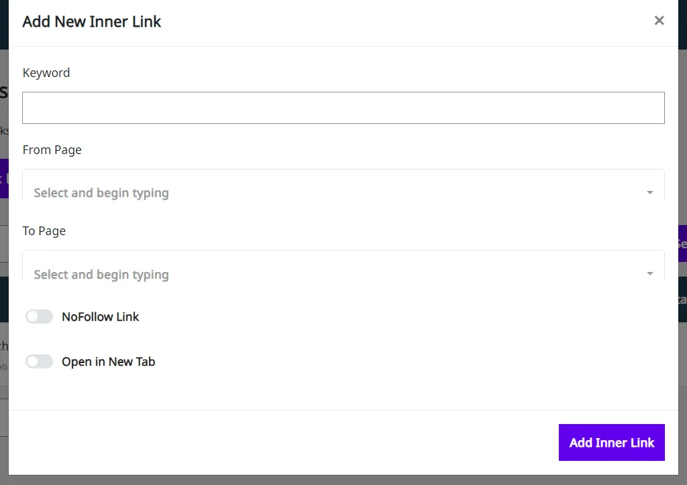This screenshot has width=687, height=485.
Task: Click the To Page dropdown caret
Action: pos(649,274)
